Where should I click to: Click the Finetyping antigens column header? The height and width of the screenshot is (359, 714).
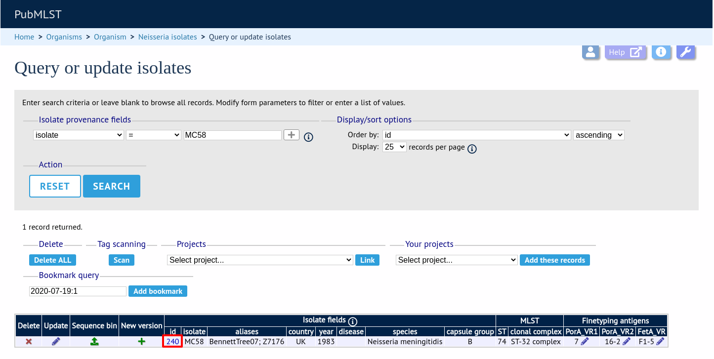[x=615, y=320]
